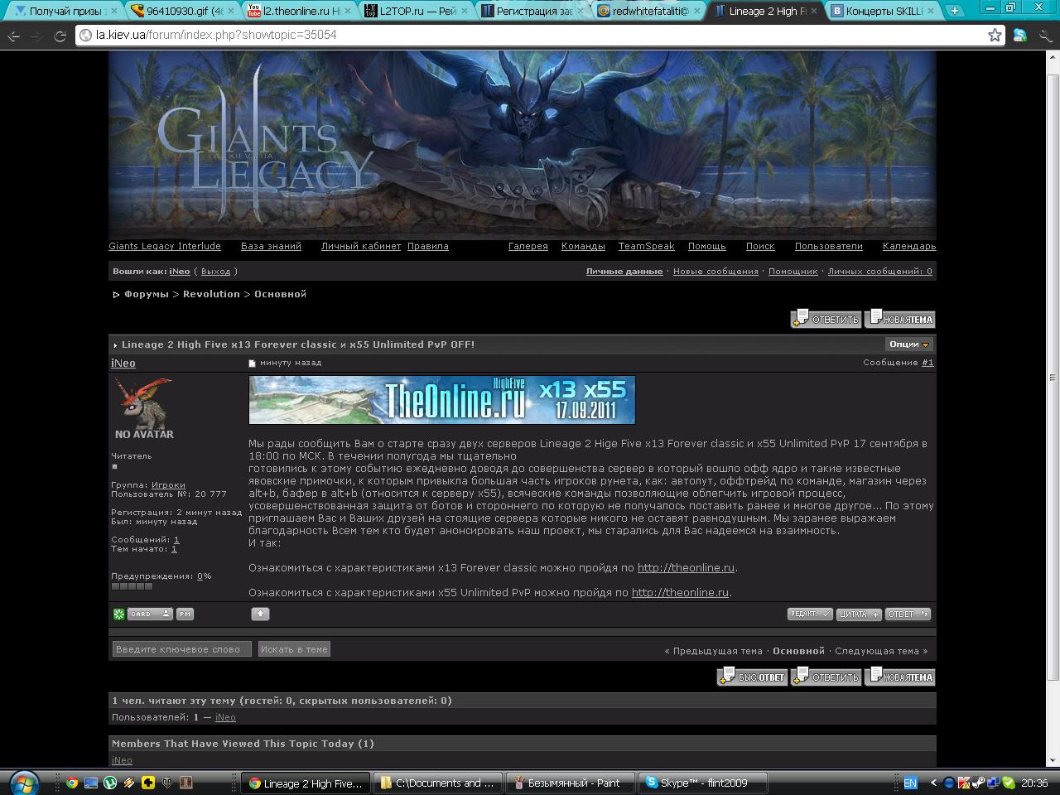
Task: Click the browser address bar
Action: click(538, 36)
